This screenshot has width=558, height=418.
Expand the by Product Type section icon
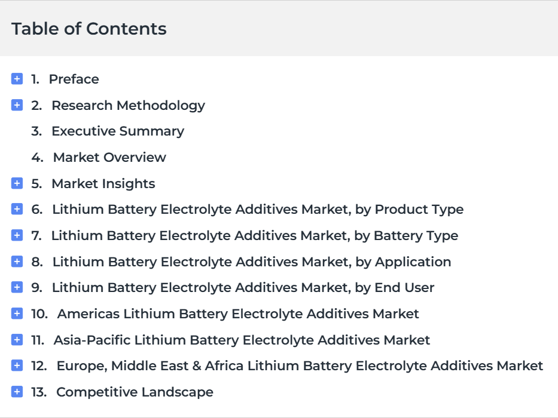tap(17, 209)
